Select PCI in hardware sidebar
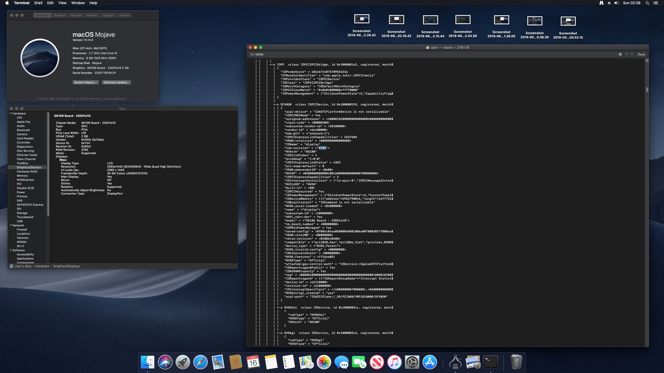 tap(19, 184)
